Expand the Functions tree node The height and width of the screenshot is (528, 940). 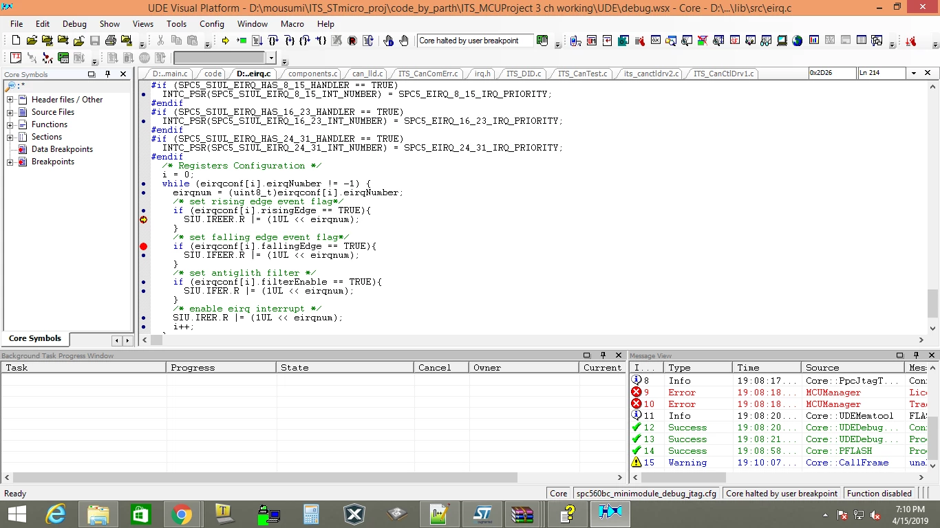click(x=10, y=124)
